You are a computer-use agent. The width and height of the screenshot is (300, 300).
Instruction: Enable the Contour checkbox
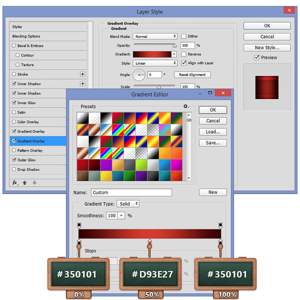point(17,55)
